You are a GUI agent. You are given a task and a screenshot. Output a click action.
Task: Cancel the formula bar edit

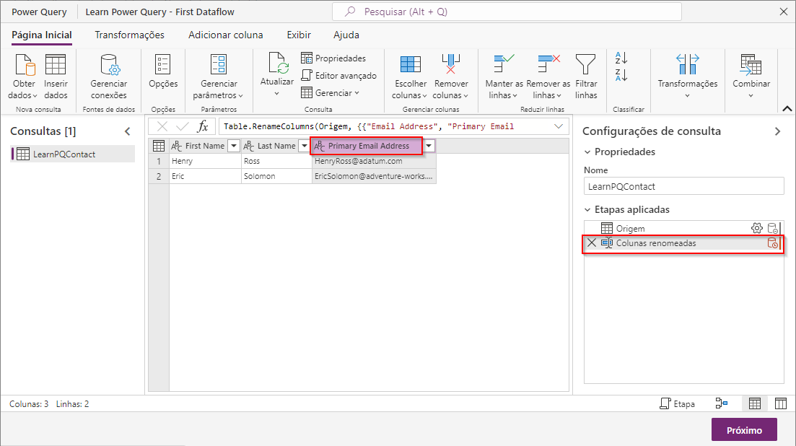(x=162, y=126)
